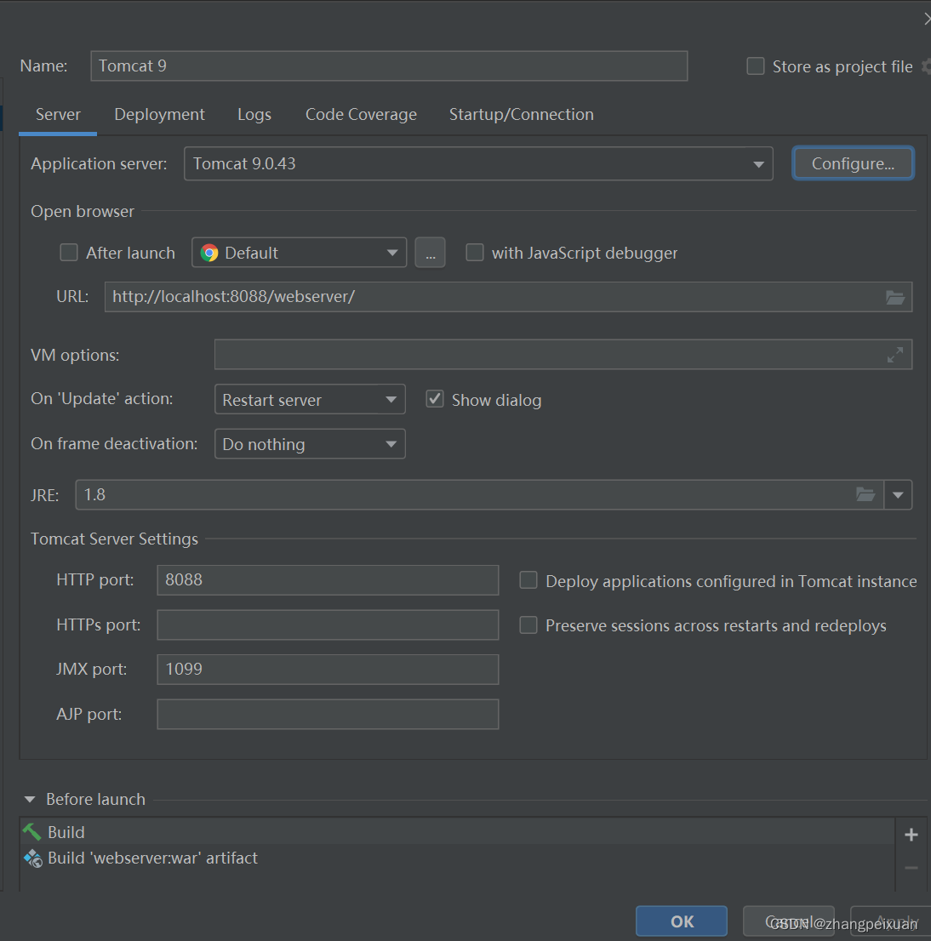Open the Code Coverage tab
Screen dimensions: 931x941
361,115
